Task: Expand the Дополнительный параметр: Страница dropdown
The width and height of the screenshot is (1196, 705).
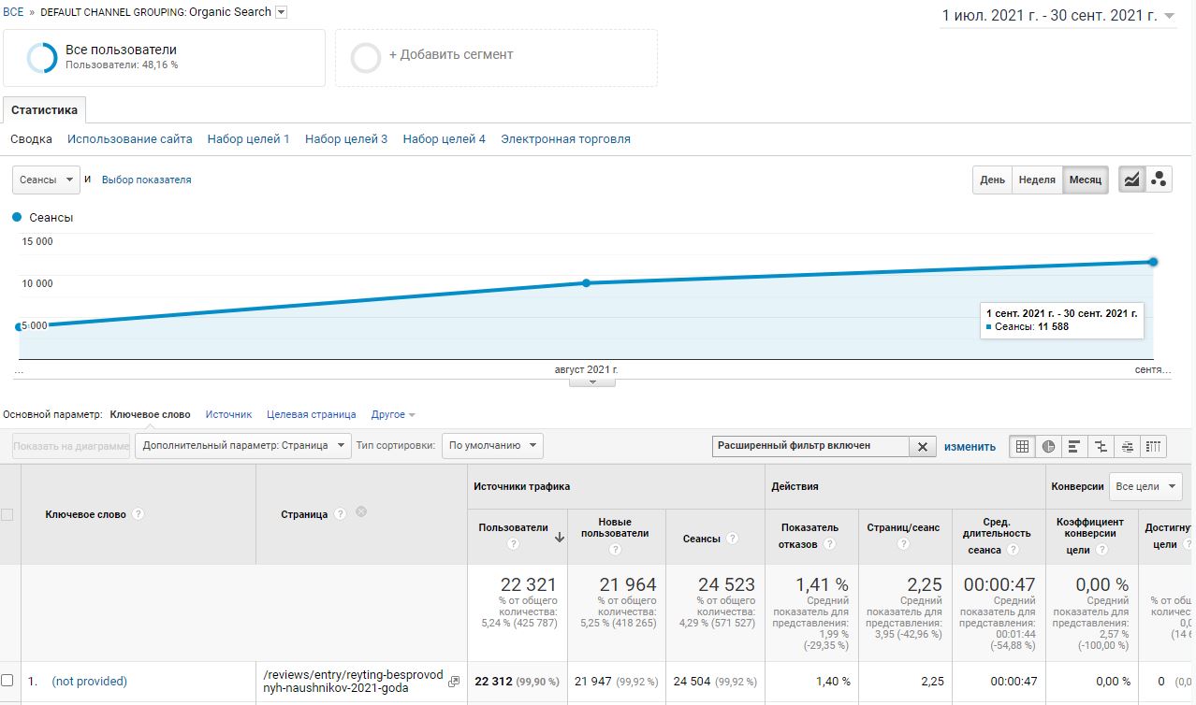Action: (243, 446)
